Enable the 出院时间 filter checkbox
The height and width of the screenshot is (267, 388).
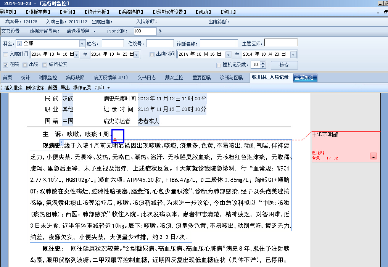(x=152, y=55)
